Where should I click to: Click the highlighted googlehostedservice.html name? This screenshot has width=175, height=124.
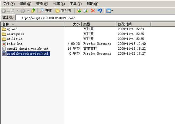pyautogui.click(x=28, y=54)
